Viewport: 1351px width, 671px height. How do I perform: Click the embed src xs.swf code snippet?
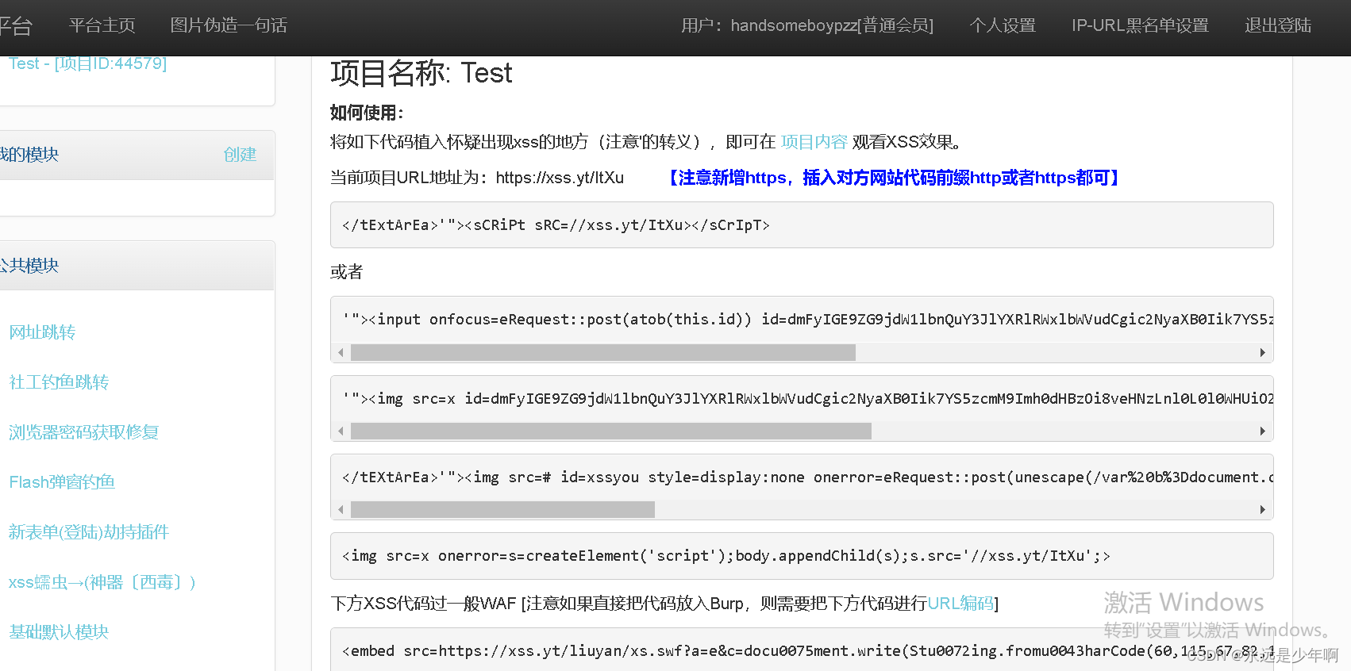[802, 650]
